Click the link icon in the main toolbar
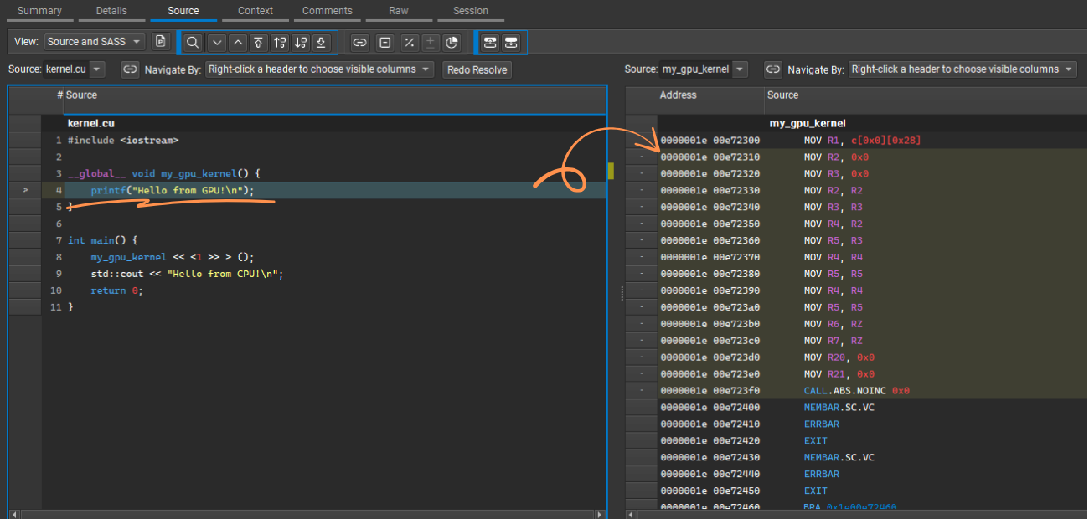 click(360, 42)
